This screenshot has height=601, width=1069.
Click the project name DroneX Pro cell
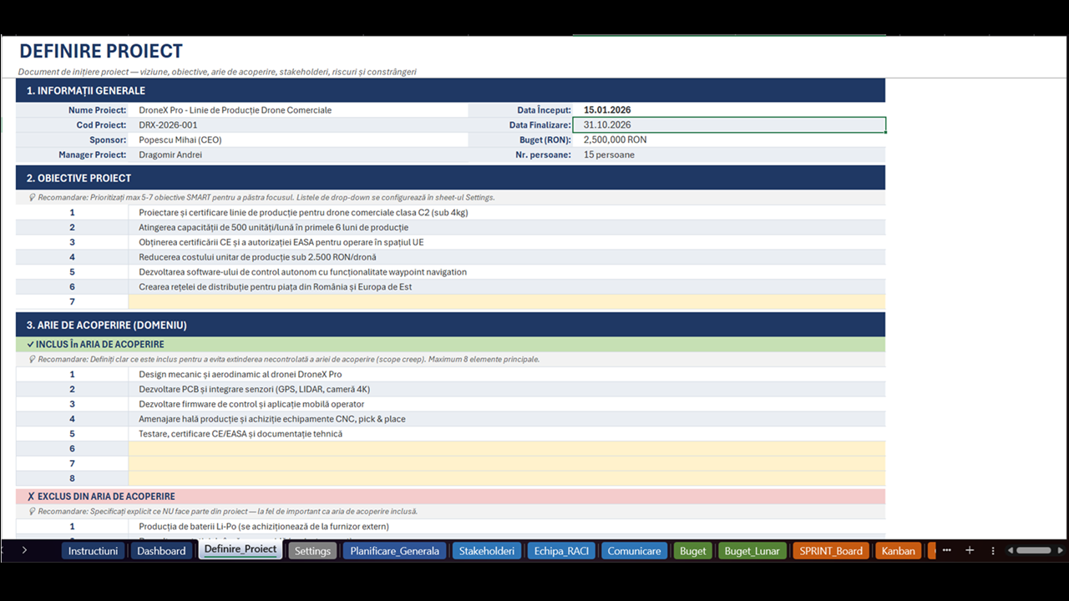coord(298,110)
